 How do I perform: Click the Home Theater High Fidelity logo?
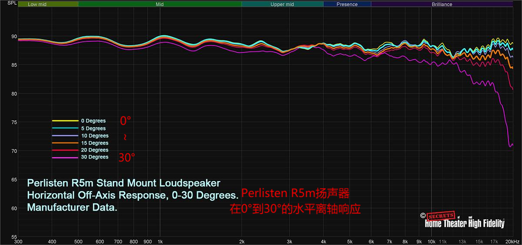pos(464,223)
